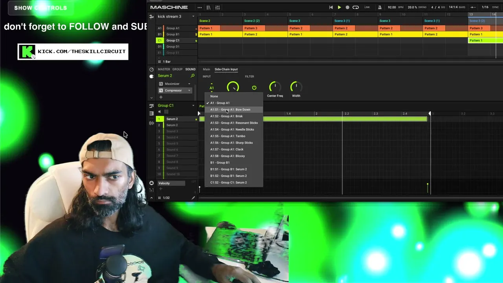Open the Maschine mixer view icon
Viewport: 503px width, 283px height.
217,7
